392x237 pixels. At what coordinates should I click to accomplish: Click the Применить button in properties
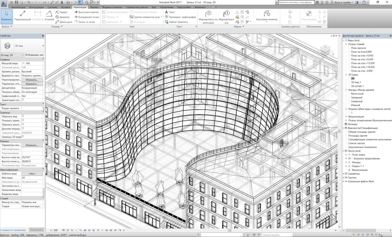[x=36, y=230]
